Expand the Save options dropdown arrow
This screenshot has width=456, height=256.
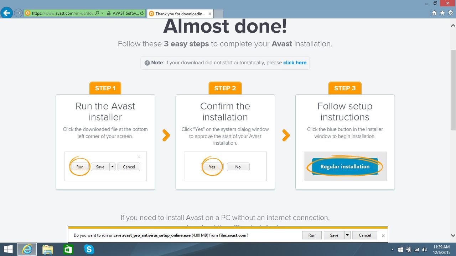click(347, 235)
